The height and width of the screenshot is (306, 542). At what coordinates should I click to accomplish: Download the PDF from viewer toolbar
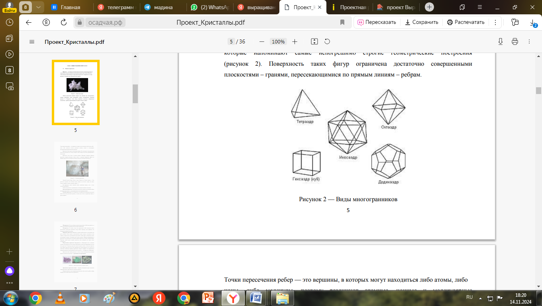click(501, 41)
